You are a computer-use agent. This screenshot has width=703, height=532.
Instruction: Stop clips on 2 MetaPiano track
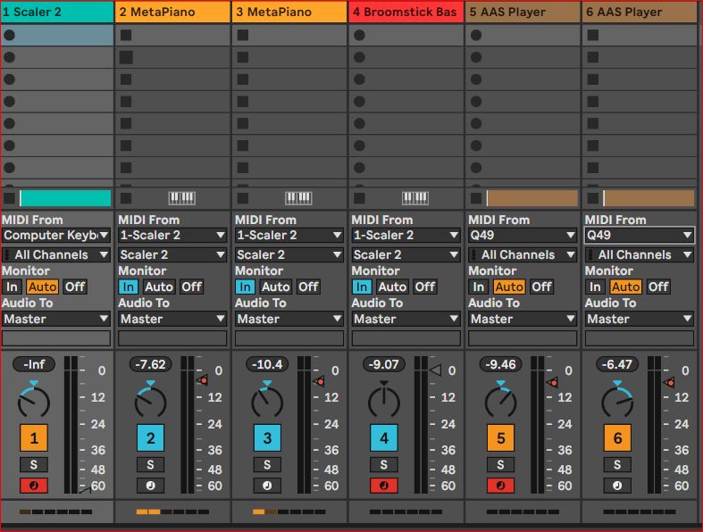(126, 198)
